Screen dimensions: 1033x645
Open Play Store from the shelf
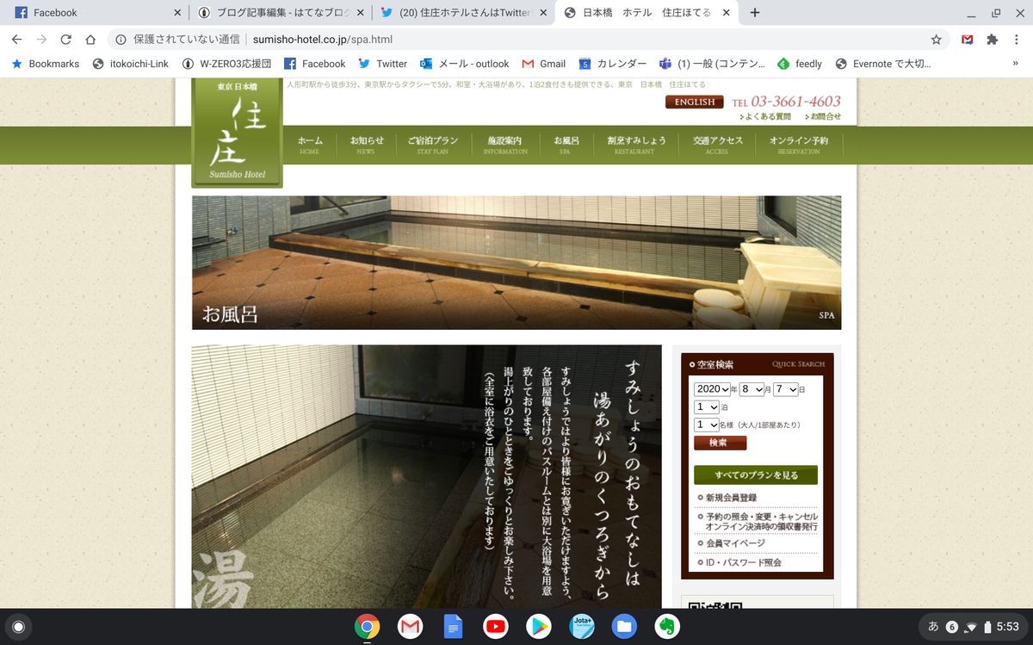(x=539, y=627)
